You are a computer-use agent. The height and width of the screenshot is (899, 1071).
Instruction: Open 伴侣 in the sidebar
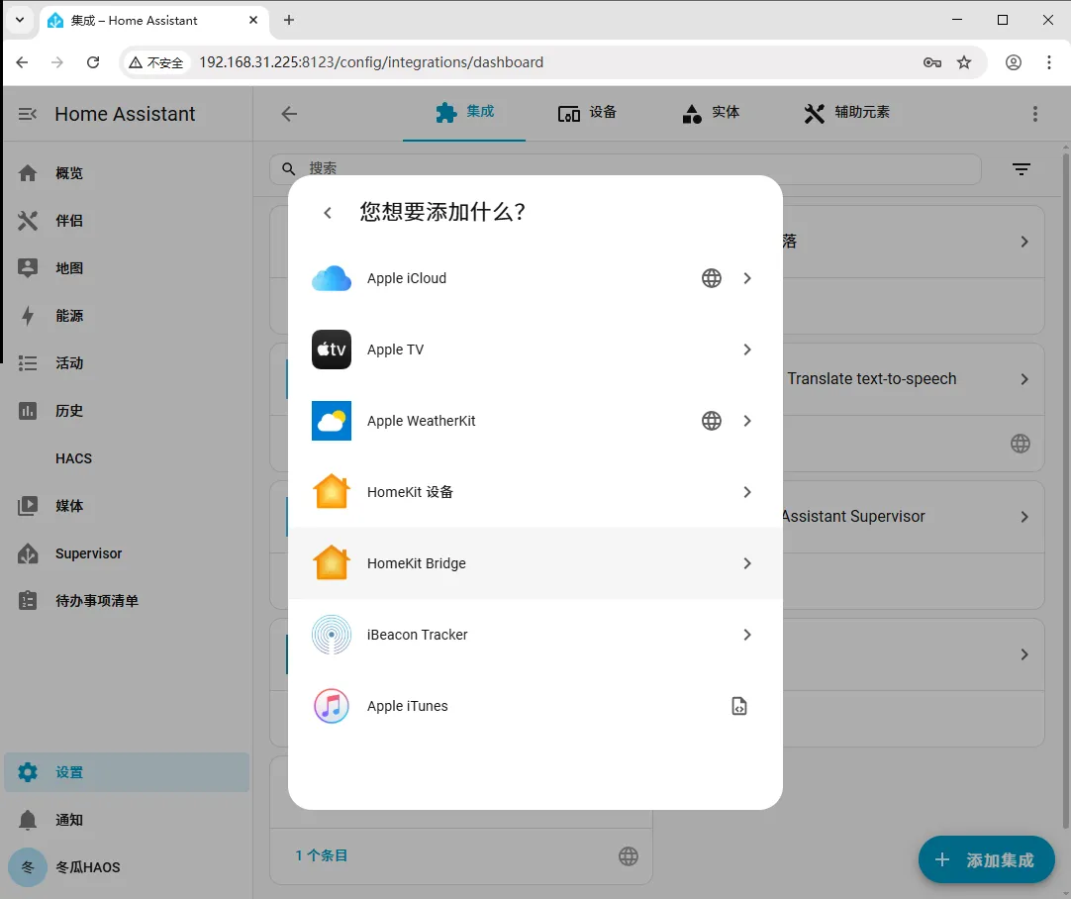[127, 221]
